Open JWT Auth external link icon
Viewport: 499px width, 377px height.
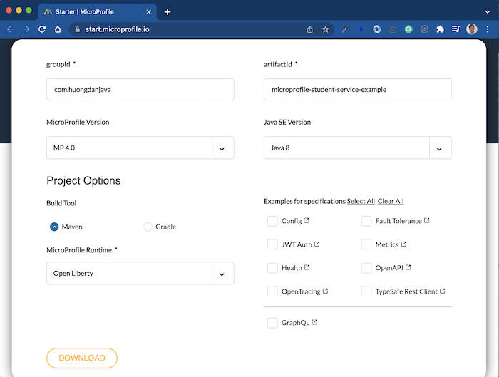317,244
